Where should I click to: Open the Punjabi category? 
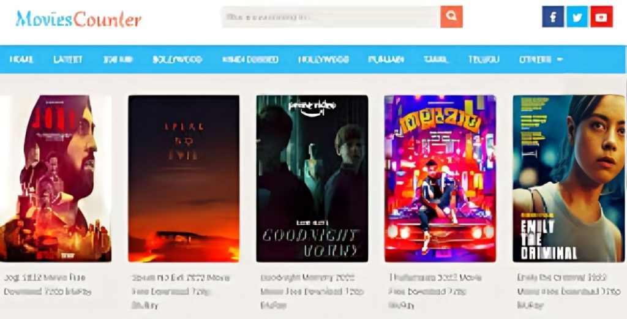click(x=386, y=59)
